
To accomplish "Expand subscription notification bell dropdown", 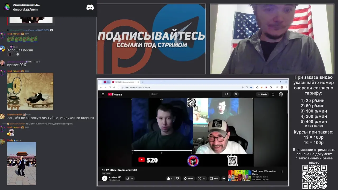I will coord(129,179).
